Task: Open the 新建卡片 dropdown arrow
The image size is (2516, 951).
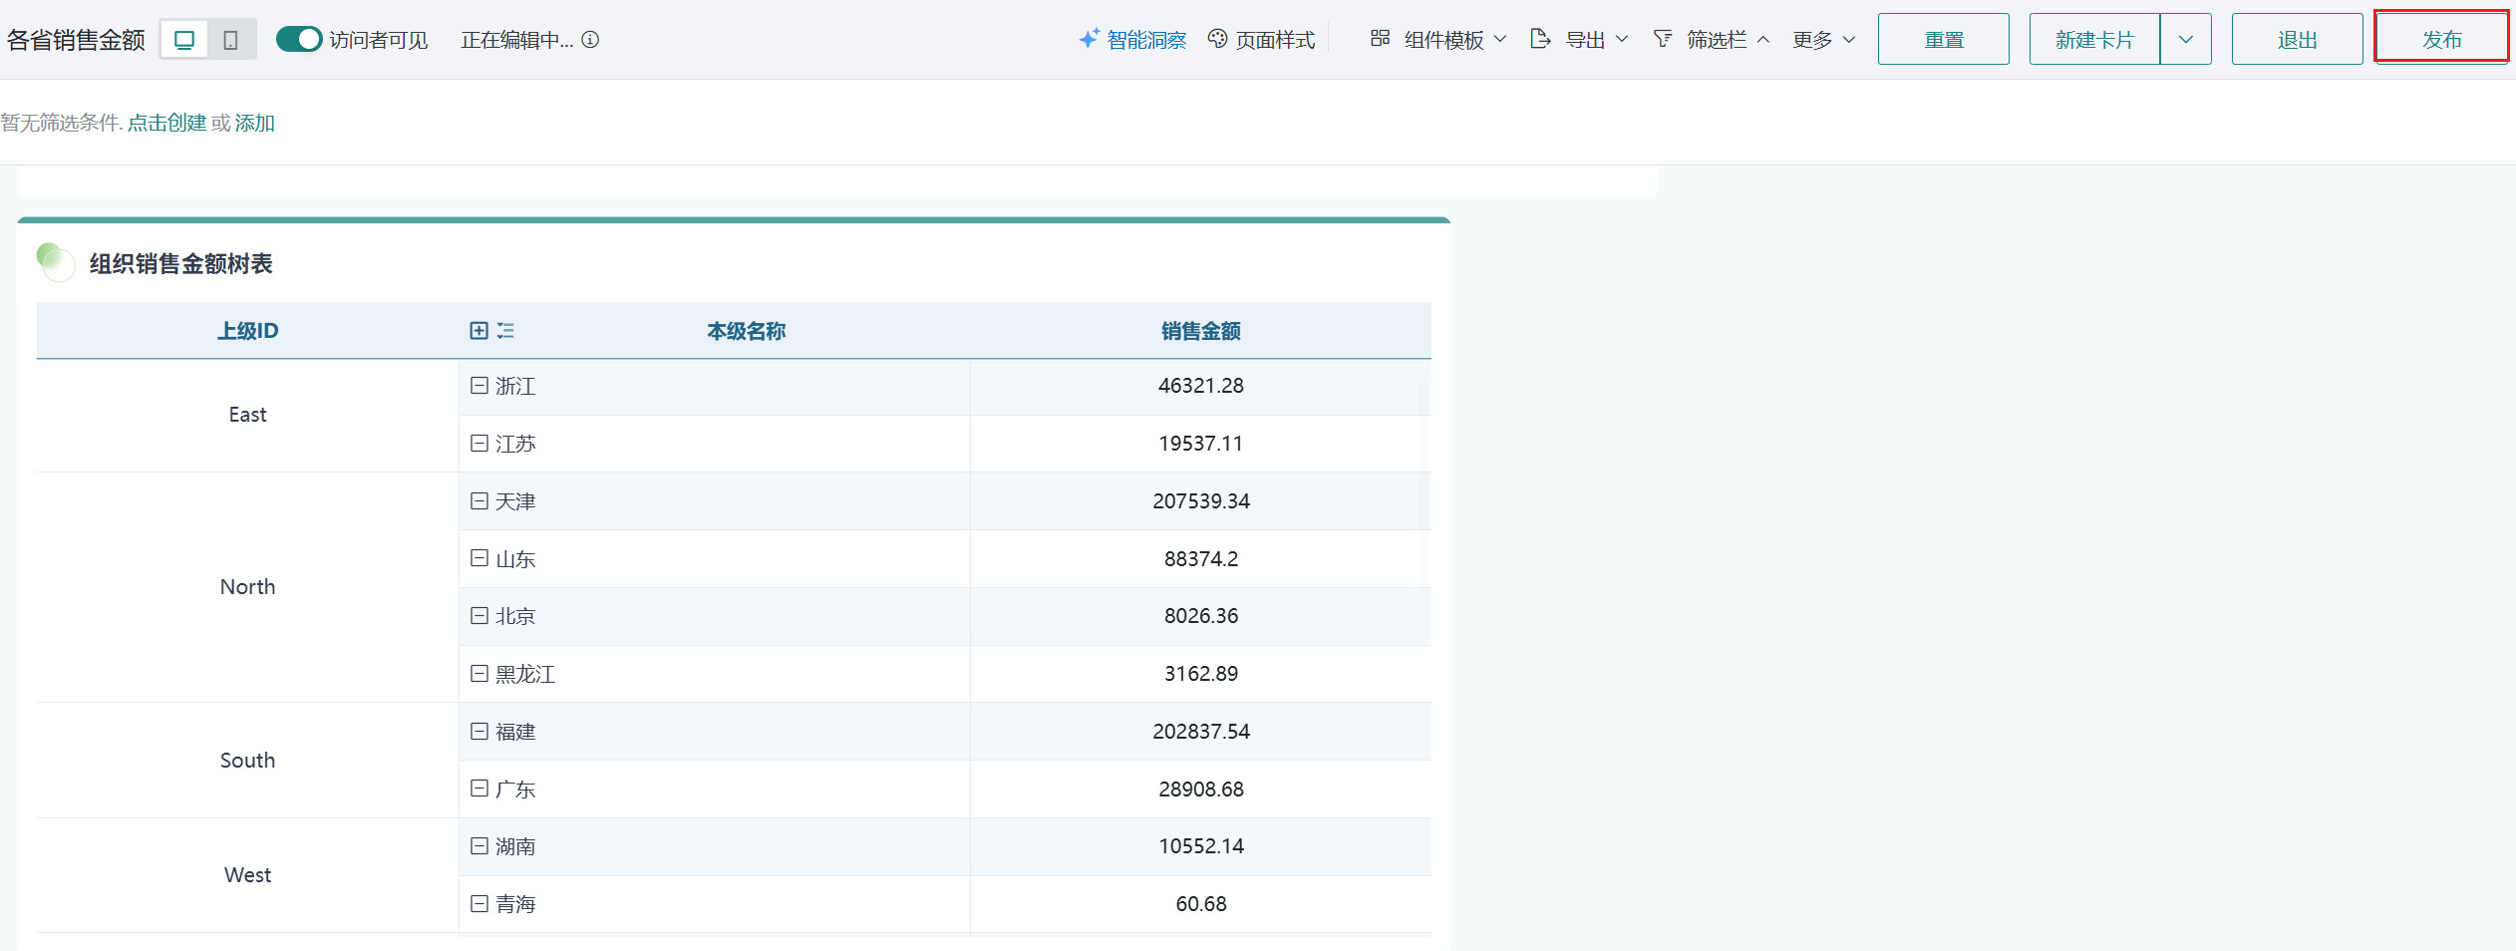Action: [2185, 40]
